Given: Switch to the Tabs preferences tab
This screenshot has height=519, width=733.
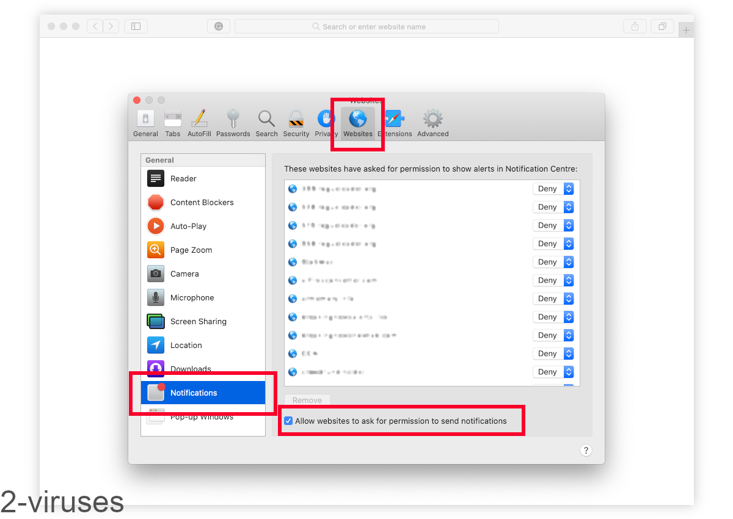Looking at the screenshot, I should (x=173, y=123).
